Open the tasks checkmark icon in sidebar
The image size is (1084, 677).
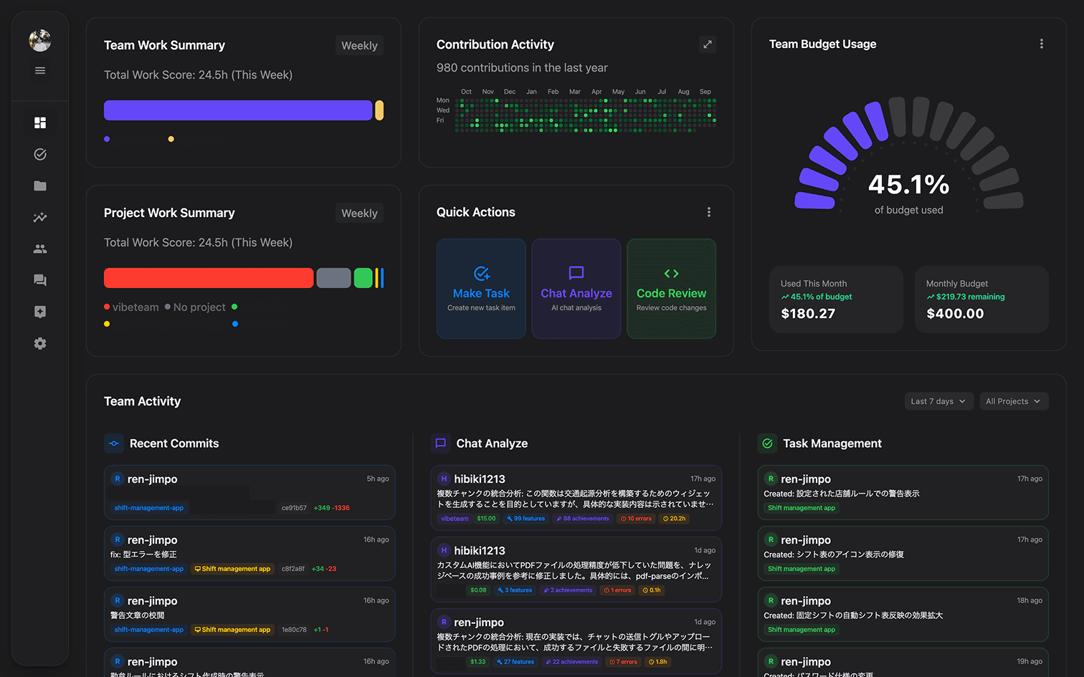pos(40,154)
